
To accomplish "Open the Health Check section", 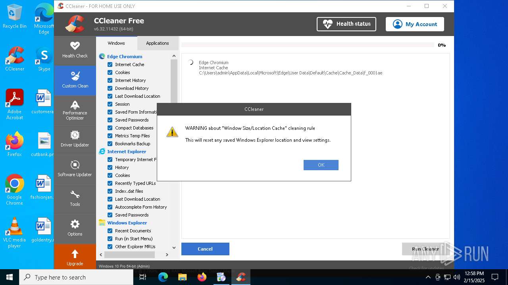I will click(75, 50).
